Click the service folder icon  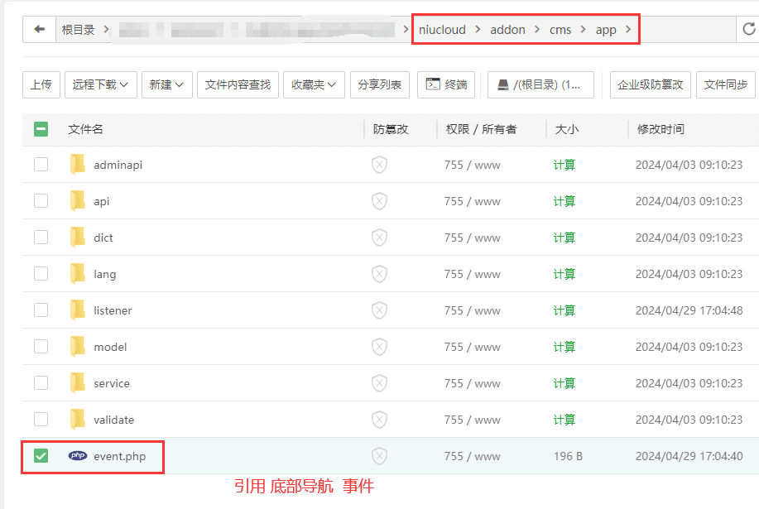pos(78,383)
